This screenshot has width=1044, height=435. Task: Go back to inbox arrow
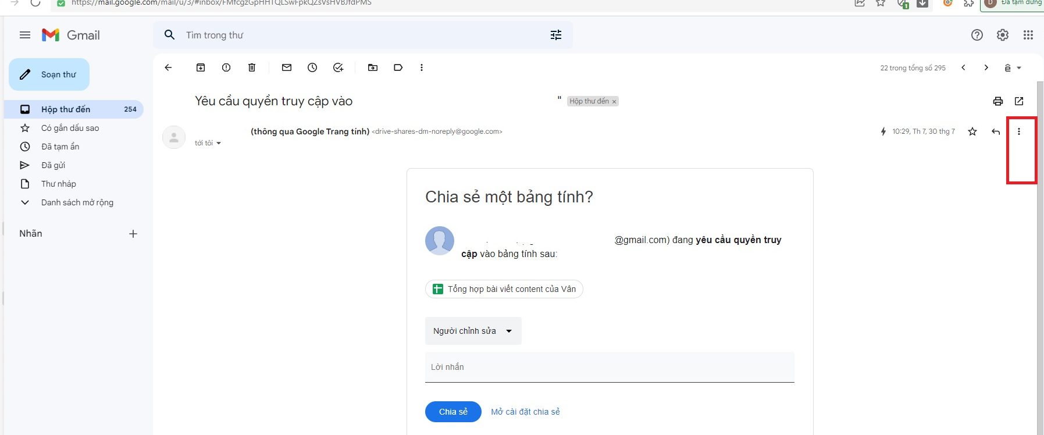[168, 67]
